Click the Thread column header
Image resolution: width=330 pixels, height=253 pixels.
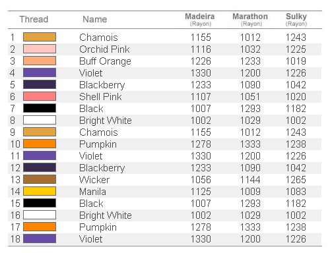[34, 19]
